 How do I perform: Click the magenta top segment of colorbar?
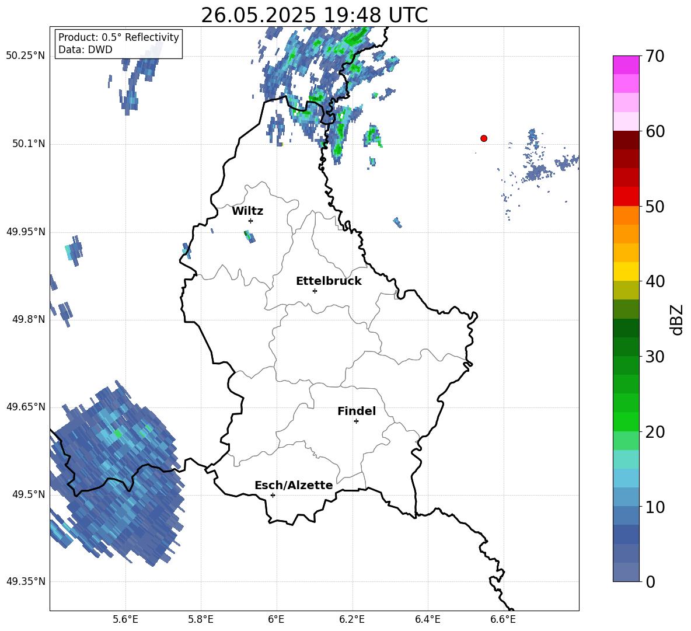point(626,65)
